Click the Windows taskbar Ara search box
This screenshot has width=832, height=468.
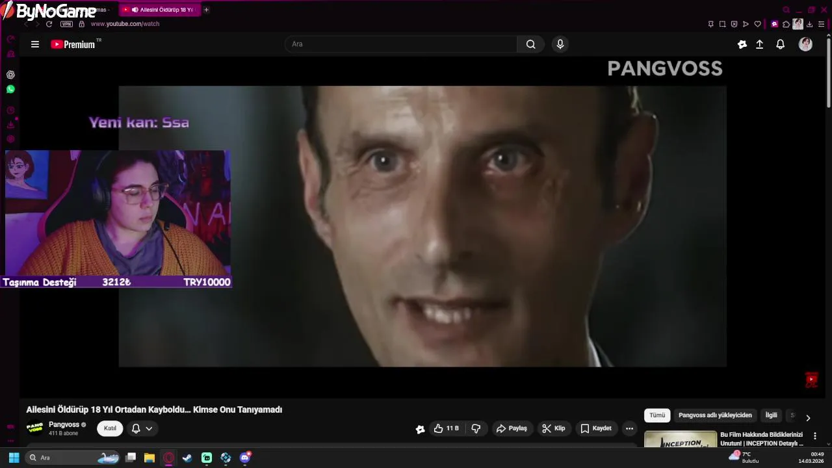coord(73,458)
